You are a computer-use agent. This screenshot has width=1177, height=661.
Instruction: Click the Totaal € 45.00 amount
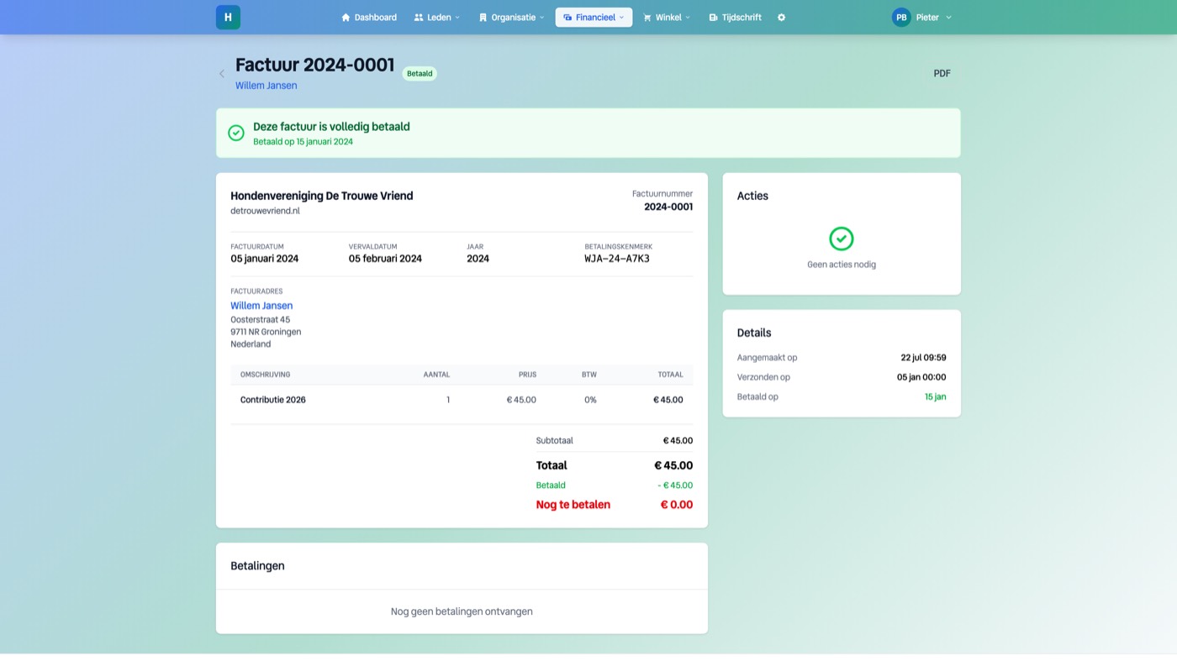673,465
